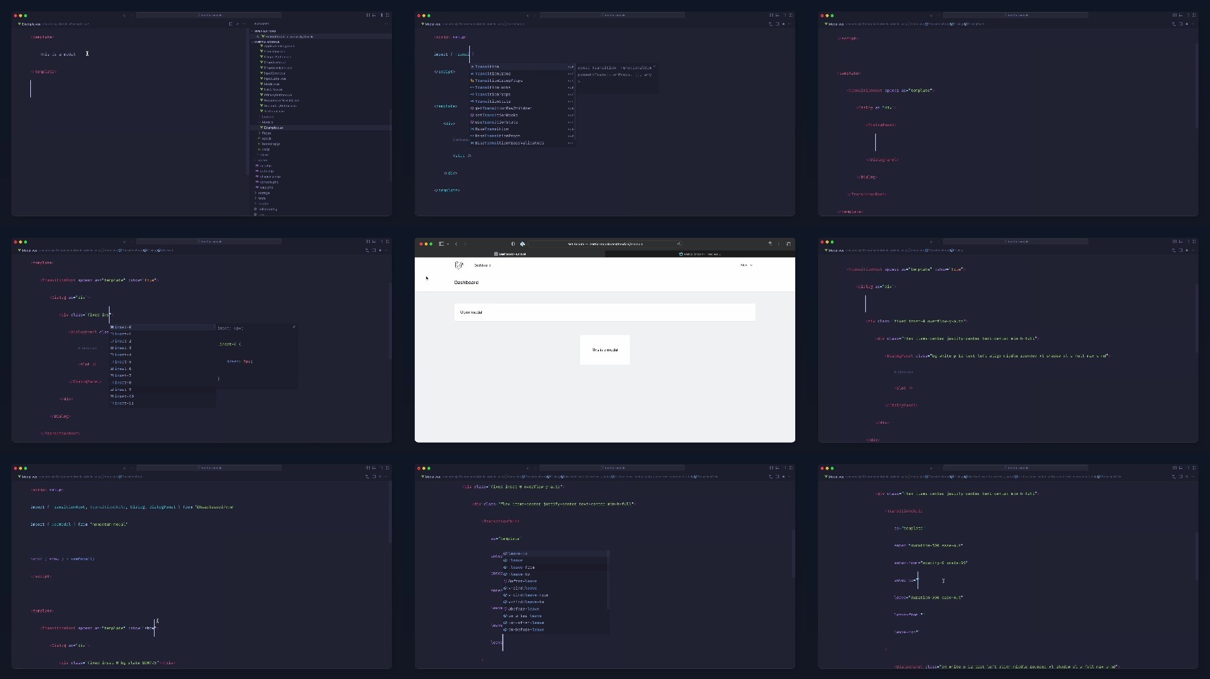Viewport: 1210px width, 679px height.
Task: Switch to the Dialog tab in Safari
Action: pos(700,254)
